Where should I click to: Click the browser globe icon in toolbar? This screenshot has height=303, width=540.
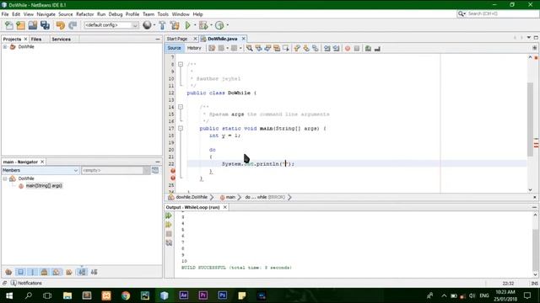(147, 25)
